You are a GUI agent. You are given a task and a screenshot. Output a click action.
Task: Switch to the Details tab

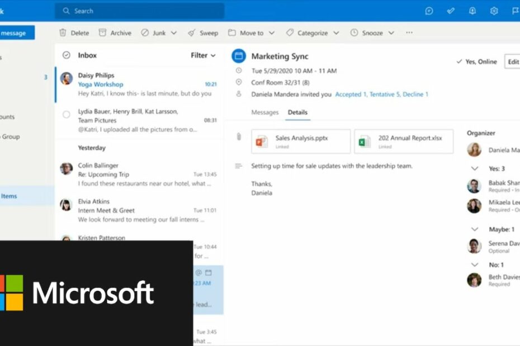coord(297,112)
